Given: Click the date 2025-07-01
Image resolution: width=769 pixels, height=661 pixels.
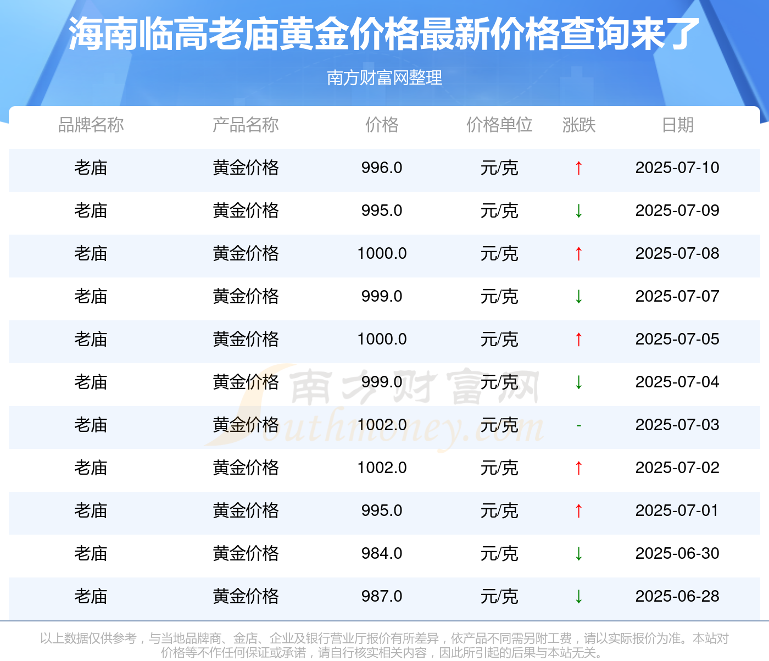Looking at the screenshot, I should (677, 510).
